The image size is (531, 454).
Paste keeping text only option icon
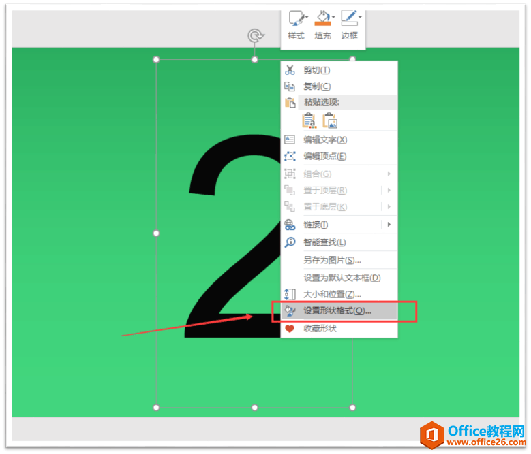(x=309, y=120)
